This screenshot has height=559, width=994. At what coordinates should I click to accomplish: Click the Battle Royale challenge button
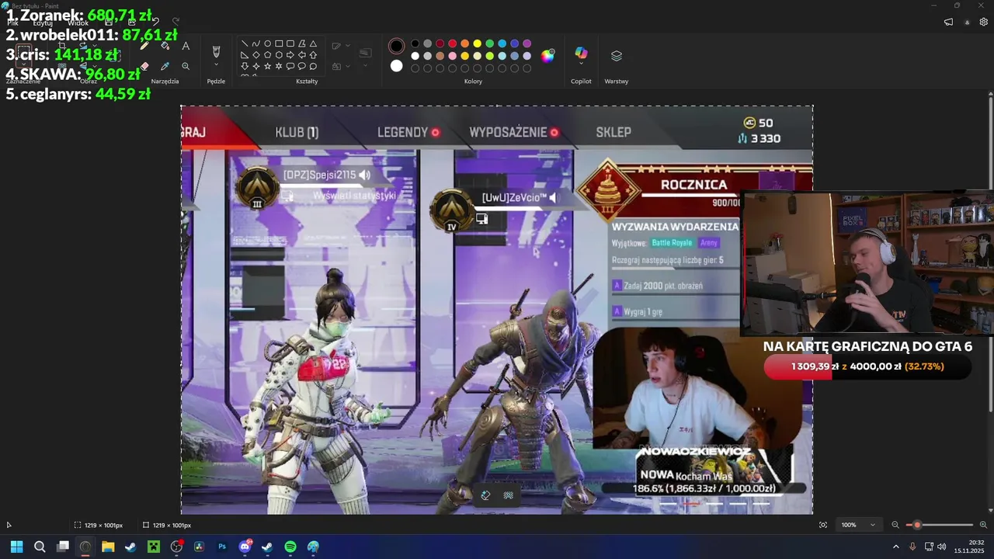tap(672, 243)
